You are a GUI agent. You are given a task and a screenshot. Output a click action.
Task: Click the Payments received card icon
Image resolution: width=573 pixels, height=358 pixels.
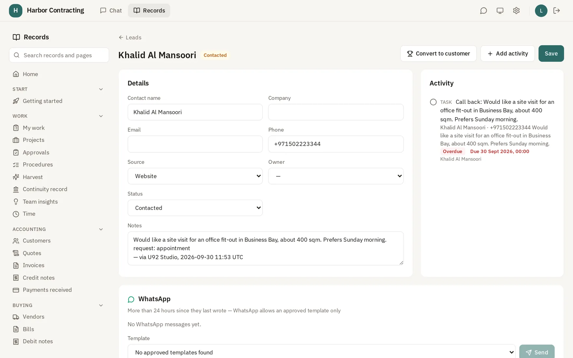pyautogui.click(x=16, y=290)
